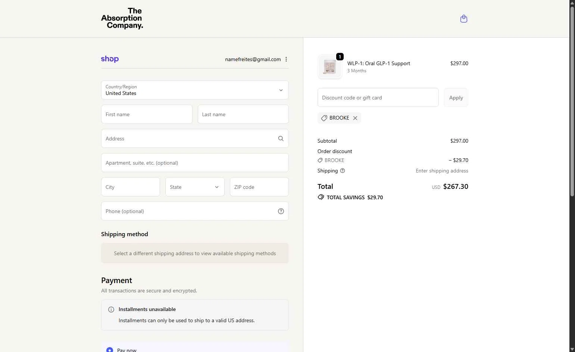Click the WLP-1 product thumbnail
The height and width of the screenshot is (352, 575).
click(330, 67)
